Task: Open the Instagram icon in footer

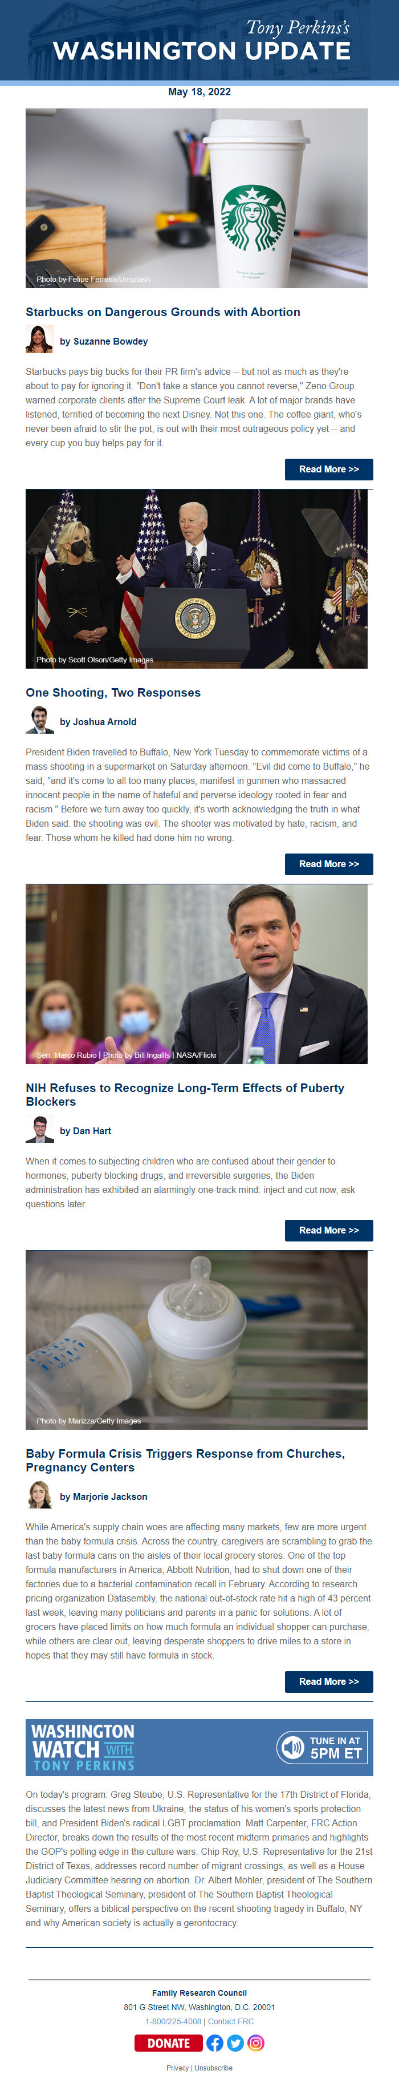Action: pos(256,2042)
